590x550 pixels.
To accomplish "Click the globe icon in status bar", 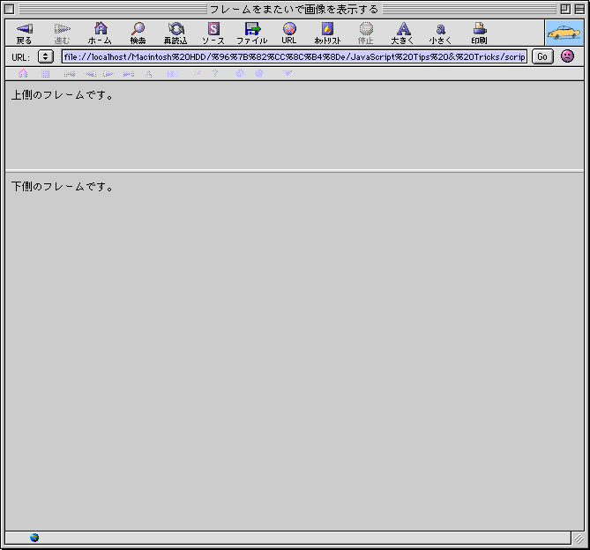I will pos(34,538).
